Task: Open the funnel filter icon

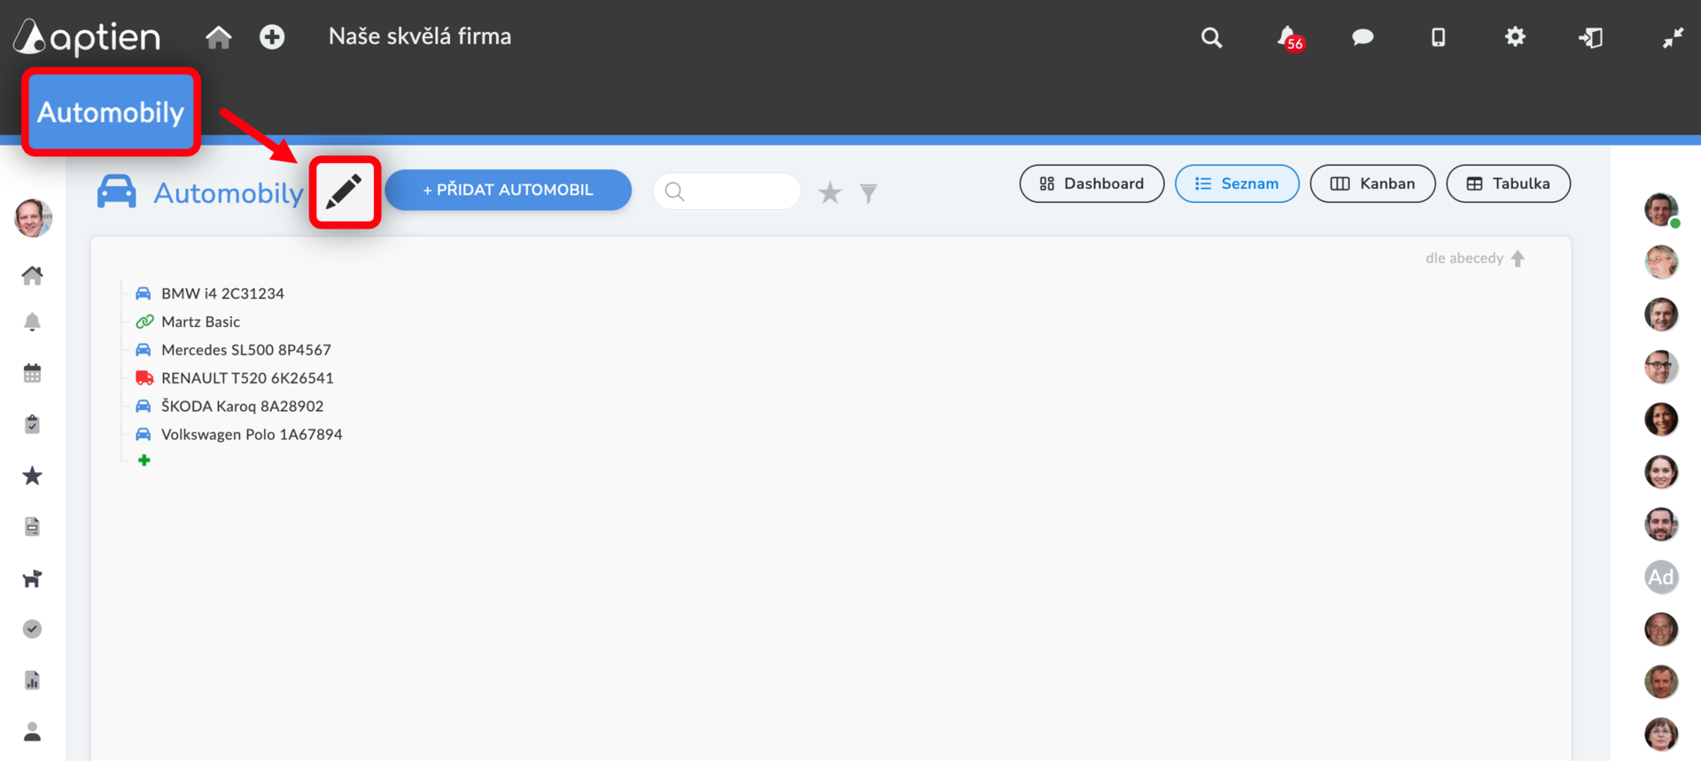Action: pyautogui.click(x=868, y=192)
